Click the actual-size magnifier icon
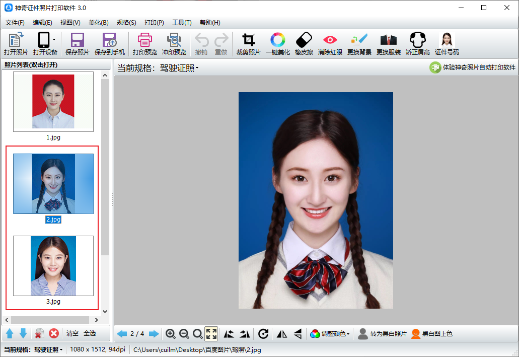This screenshot has height=357, width=519. click(x=198, y=334)
